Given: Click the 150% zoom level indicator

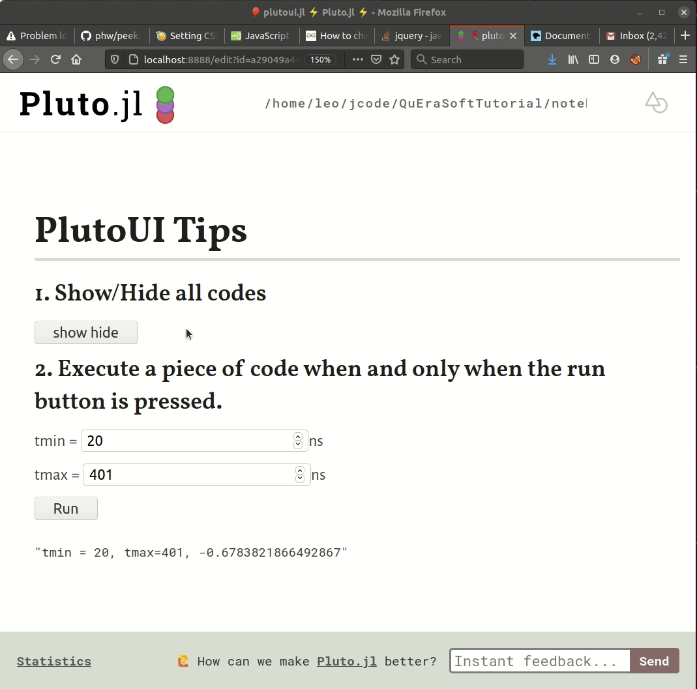Looking at the screenshot, I should point(321,59).
